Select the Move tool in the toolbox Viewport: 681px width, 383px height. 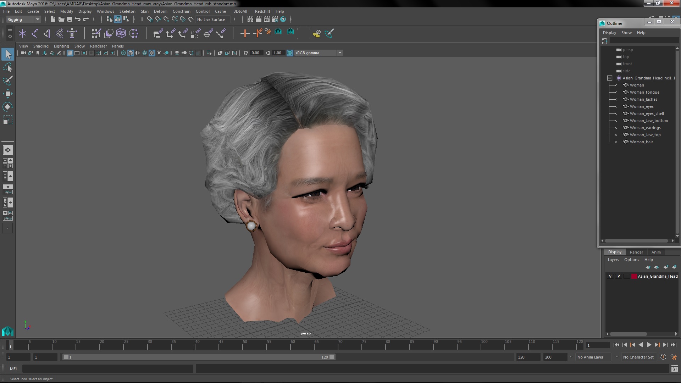[7, 94]
